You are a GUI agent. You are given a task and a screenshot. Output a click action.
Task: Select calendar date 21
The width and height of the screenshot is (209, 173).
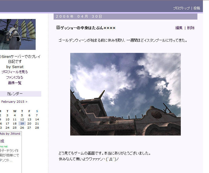(x=37, y=124)
